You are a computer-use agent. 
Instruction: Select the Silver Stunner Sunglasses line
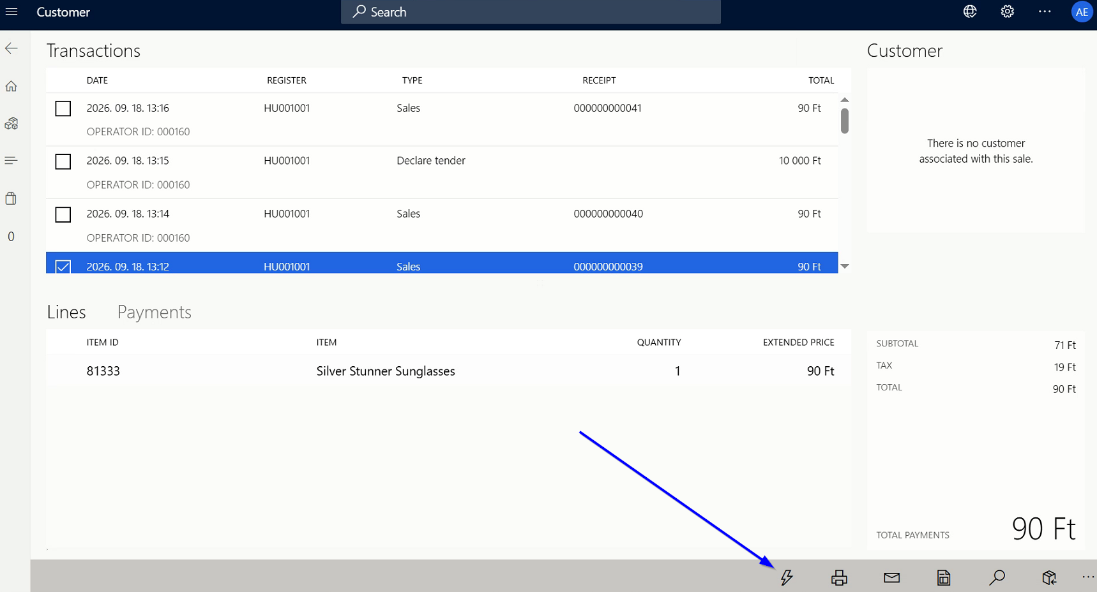(448, 371)
